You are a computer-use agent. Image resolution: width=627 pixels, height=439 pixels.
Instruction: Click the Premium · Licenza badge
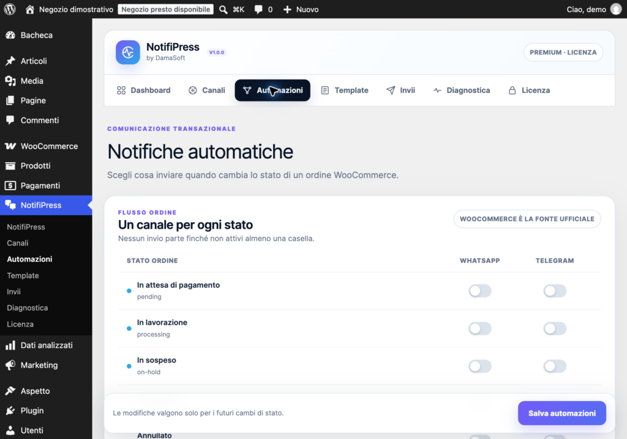tap(563, 53)
